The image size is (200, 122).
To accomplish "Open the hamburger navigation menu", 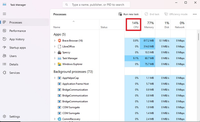I will (4, 14).
